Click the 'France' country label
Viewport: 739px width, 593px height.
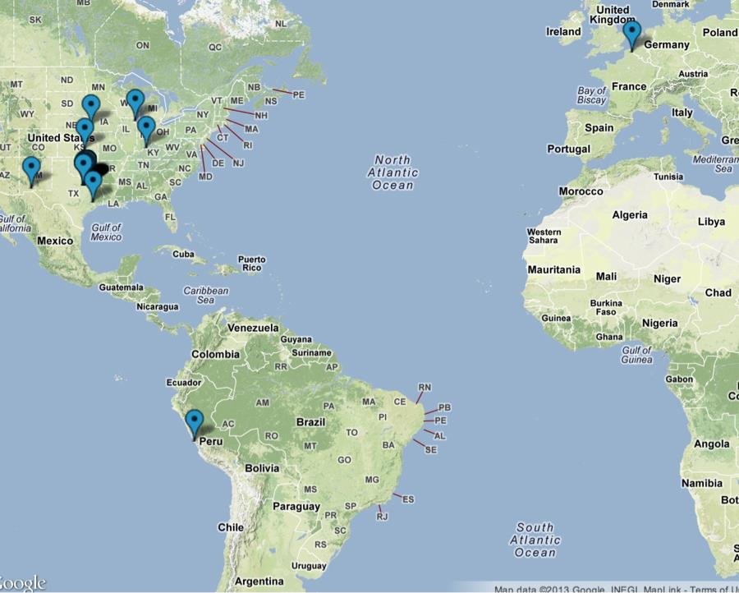(x=629, y=87)
